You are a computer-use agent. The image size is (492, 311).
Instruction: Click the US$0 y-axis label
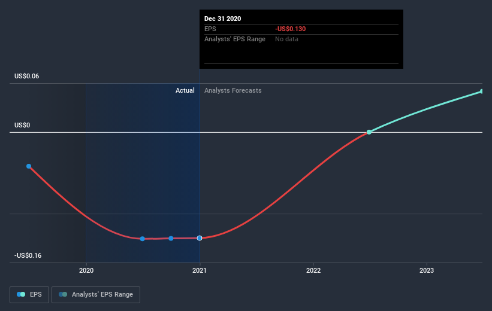coord(22,125)
